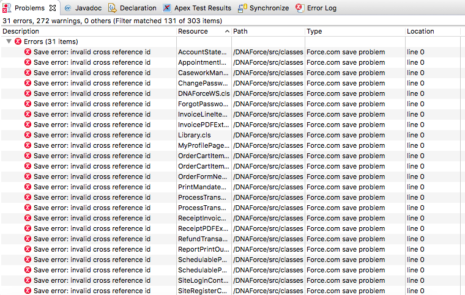Click error icon on the SiteRegisterC row

pos(28,291)
